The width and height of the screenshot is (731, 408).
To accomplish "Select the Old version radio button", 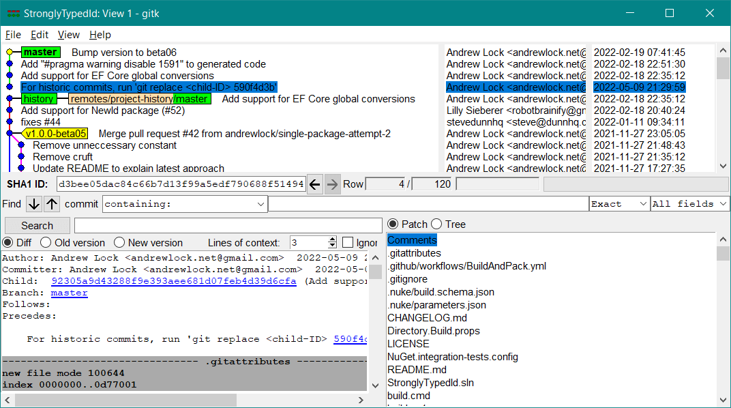I will (x=46, y=242).
